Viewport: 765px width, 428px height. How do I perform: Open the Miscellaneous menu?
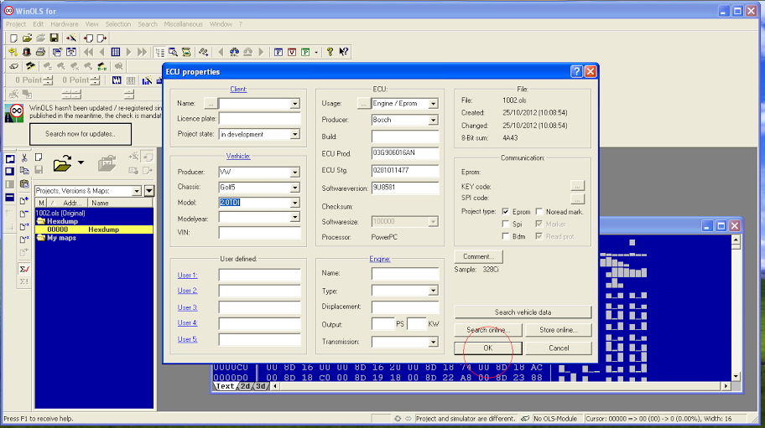pyautogui.click(x=184, y=23)
